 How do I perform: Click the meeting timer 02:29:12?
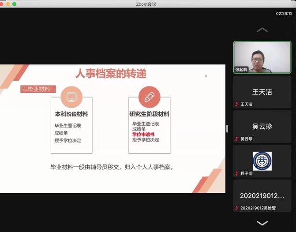click(x=284, y=14)
